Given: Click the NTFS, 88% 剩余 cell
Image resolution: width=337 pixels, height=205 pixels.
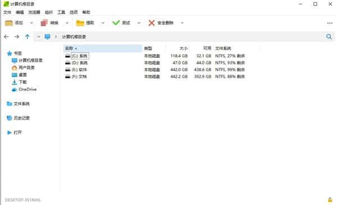Looking at the screenshot, I should [x=230, y=77].
